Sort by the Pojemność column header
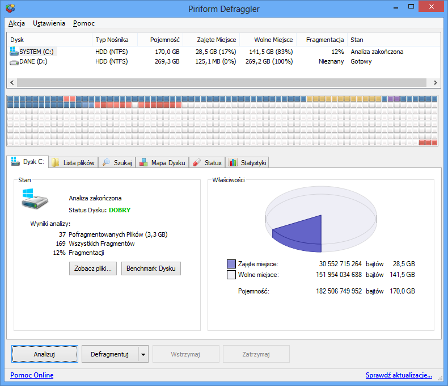 (160, 40)
